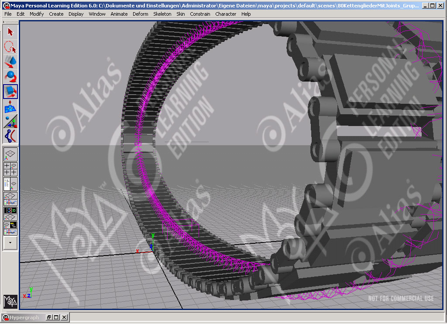The width and height of the screenshot is (447, 324).
Task: Open the Deform menu
Action: tap(140, 14)
